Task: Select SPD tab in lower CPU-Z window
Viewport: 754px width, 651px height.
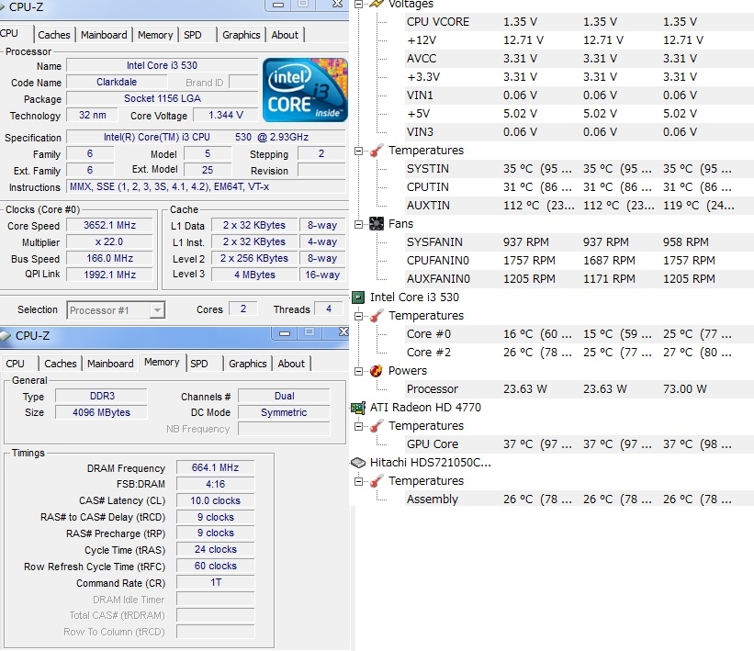Action: pos(199,364)
